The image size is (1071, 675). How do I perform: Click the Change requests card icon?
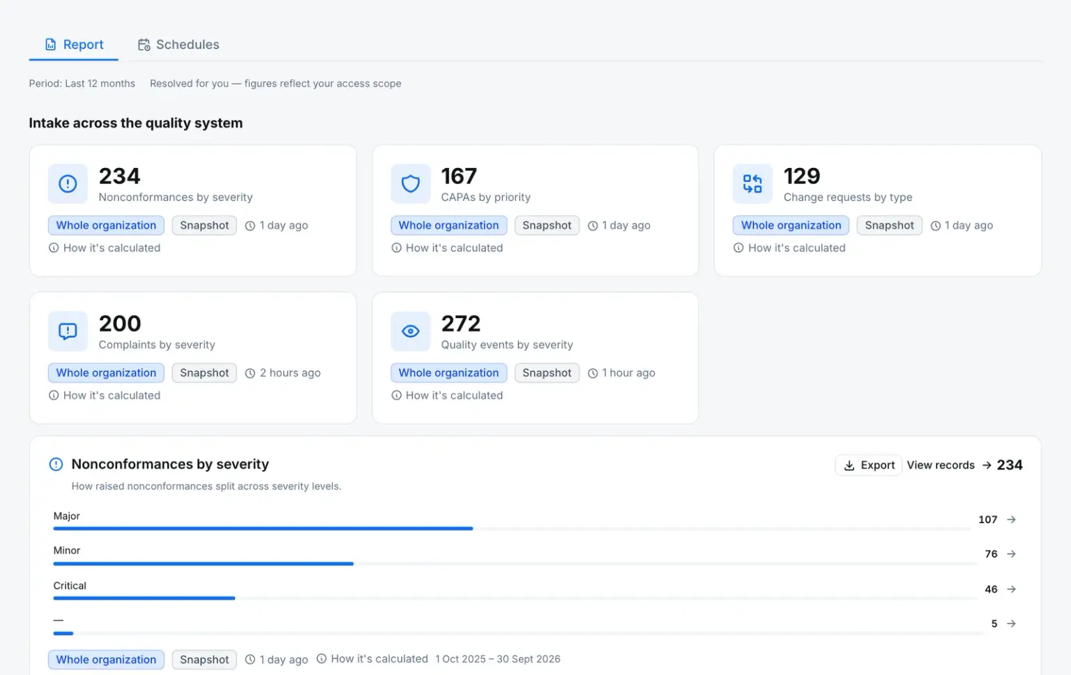pyautogui.click(x=752, y=183)
